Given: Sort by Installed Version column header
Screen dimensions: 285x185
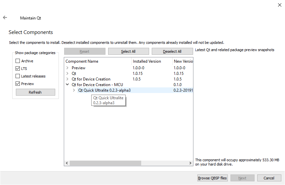Looking at the screenshot, I should (152, 61).
